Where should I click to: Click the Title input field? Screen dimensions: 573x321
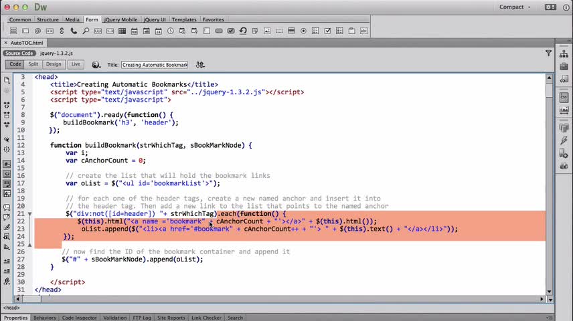(x=155, y=65)
